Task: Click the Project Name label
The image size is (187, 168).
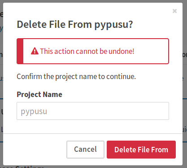Action: coord(39,94)
